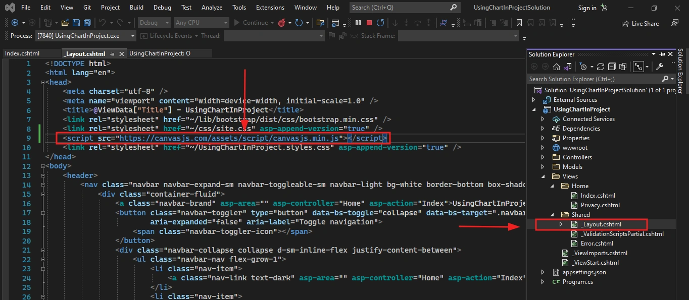Click the Continue debug button
This screenshot has width=689, height=300.
(x=251, y=23)
